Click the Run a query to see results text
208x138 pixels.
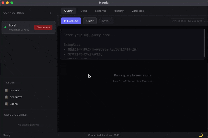[x=133, y=75]
